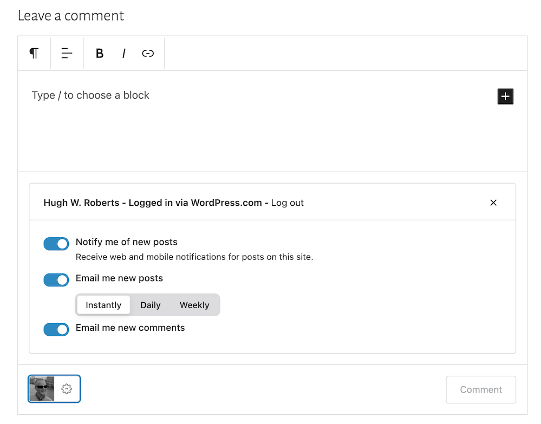Screen dimensions: 541x424
Task: Click the Log out link
Action: [287, 203]
